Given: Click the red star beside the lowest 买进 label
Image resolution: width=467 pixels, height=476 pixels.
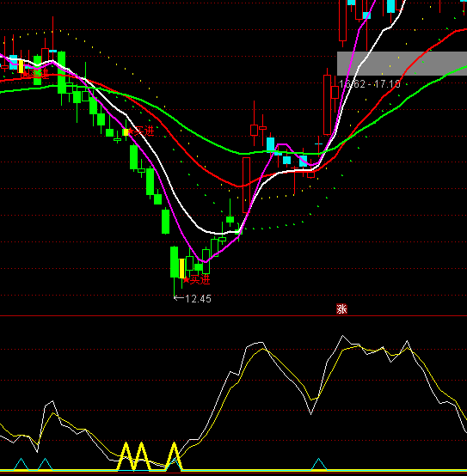Looking at the screenshot, I should coord(187,280).
